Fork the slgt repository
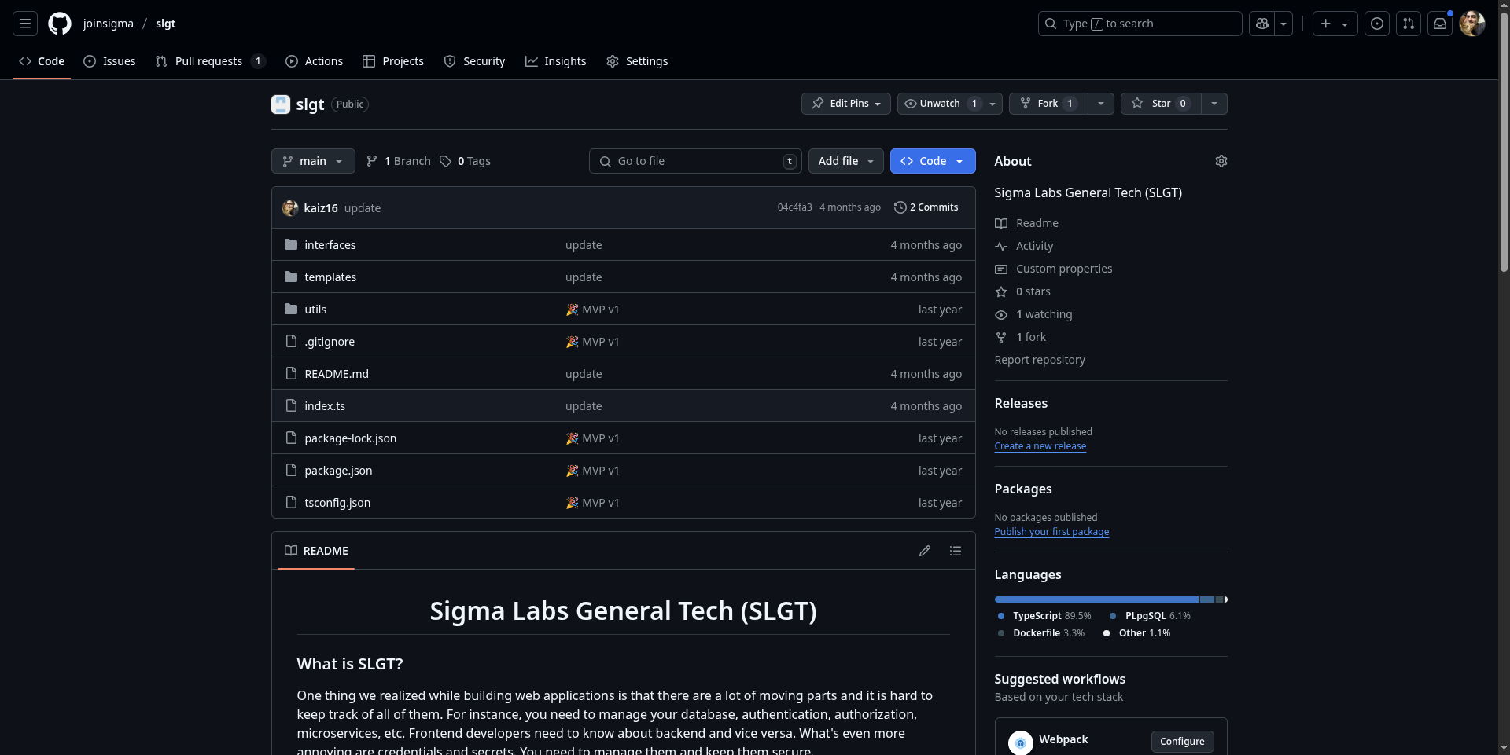Viewport: 1510px width, 755px height. 1048,104
